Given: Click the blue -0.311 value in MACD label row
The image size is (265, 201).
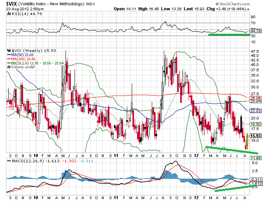Looking at the screenshot, I should 86,161.
